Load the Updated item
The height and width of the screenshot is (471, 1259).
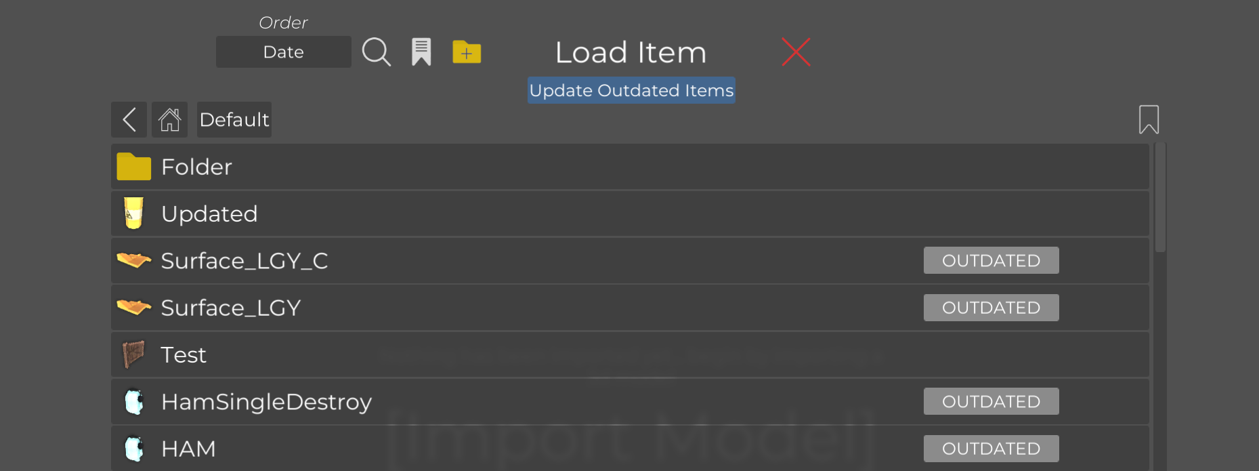(209, 214)
